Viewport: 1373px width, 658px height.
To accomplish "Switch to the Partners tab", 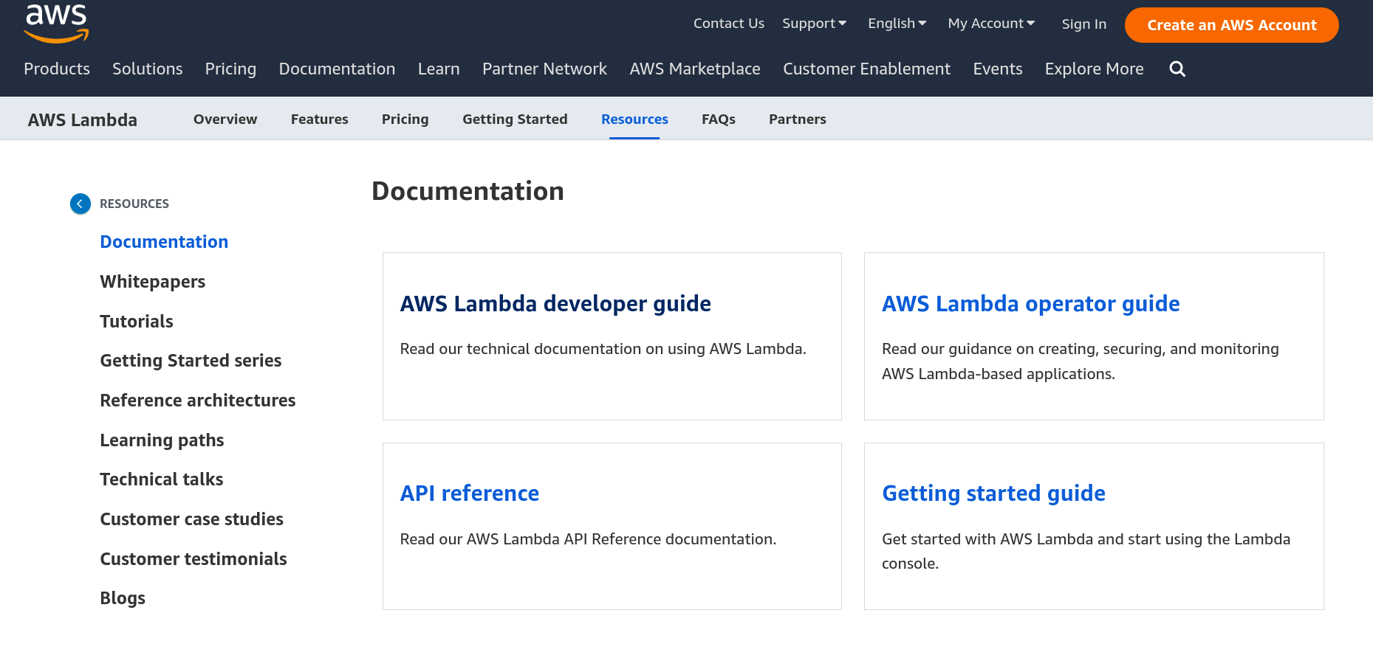I will click(798, 120).
